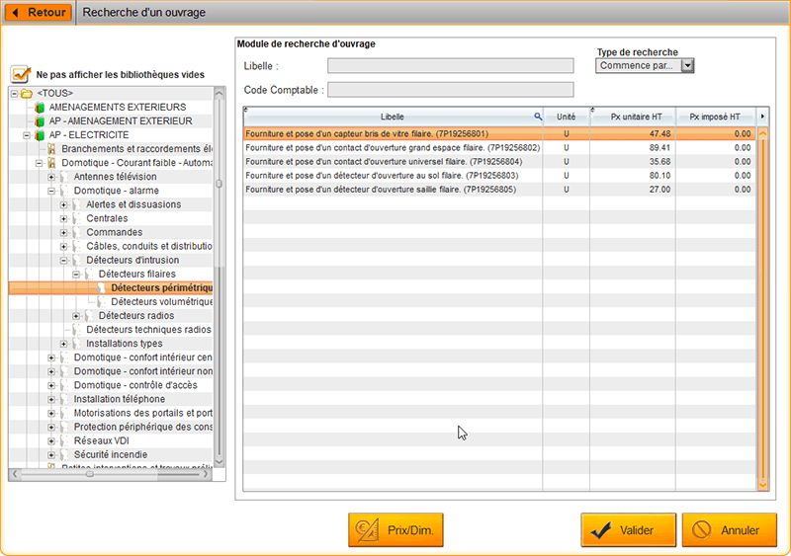Click tree horizontal scrollbar left arrow
Image resolution: width=791 pixels, height=556 pixels.
[15, 474]
